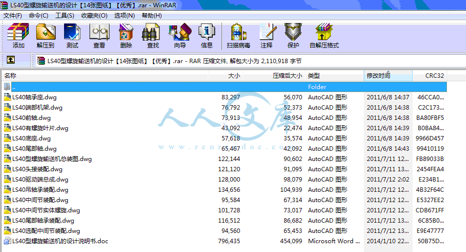Click the date 2011/6/8 14:43
The image size is (466, 252).
pyautogui.click(x=388, y=148)
